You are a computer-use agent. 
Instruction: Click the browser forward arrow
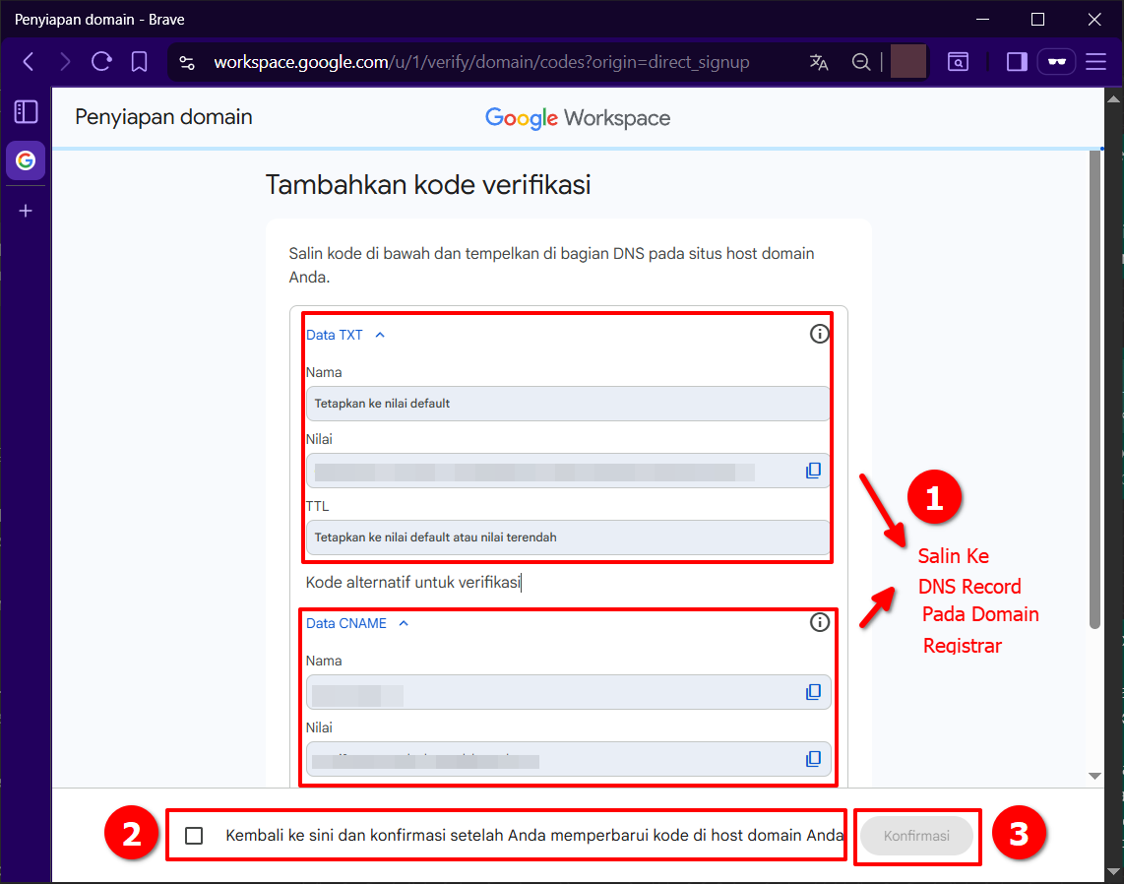pos(65,62)
